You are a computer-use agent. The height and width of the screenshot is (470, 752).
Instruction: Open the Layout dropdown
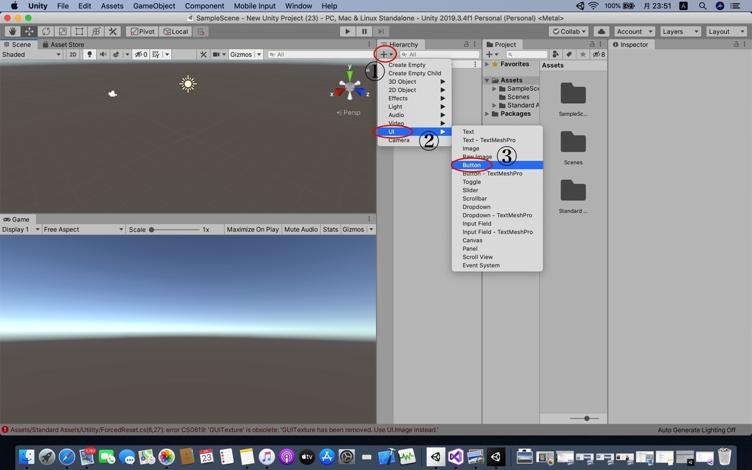click(726, 31)
